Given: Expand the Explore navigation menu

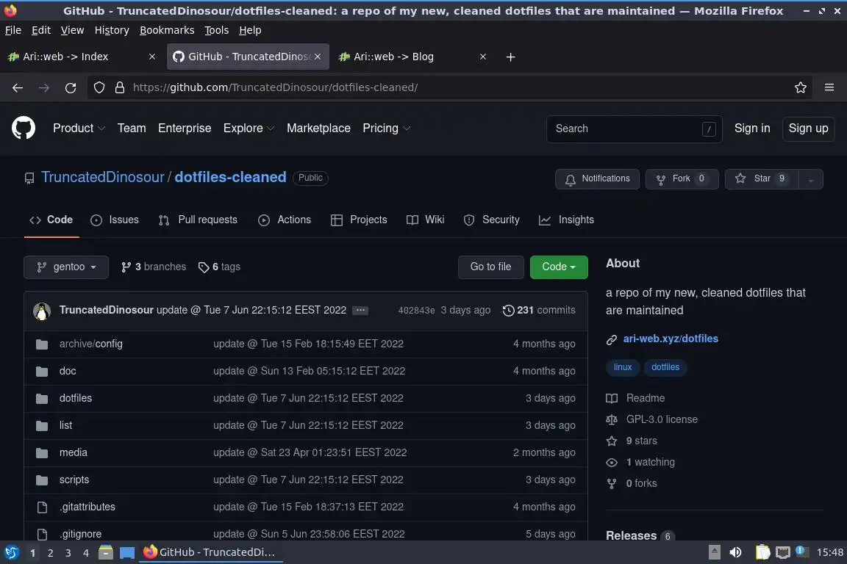Looking at the screenshot, I should click(x=249, y=129).
